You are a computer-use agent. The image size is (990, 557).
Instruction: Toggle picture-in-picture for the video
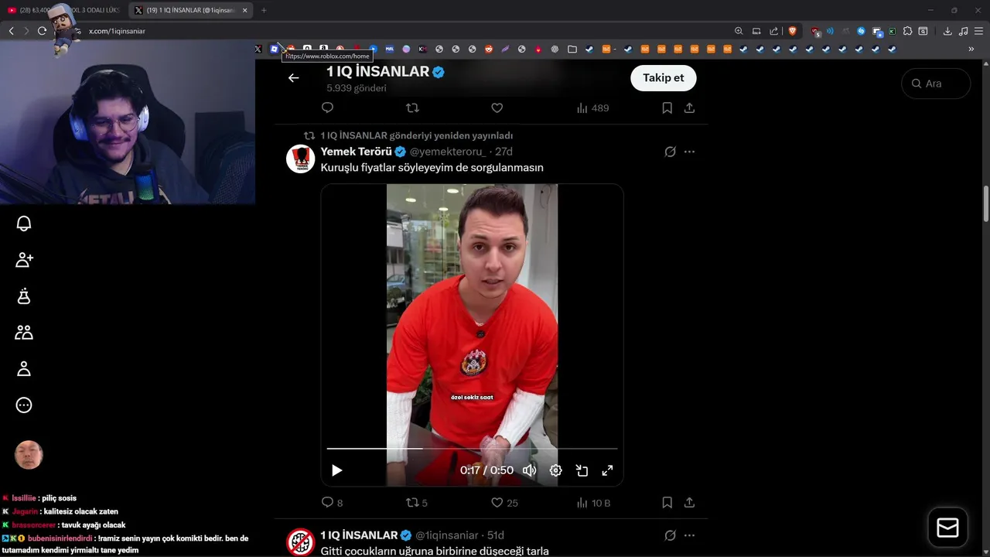582,470
